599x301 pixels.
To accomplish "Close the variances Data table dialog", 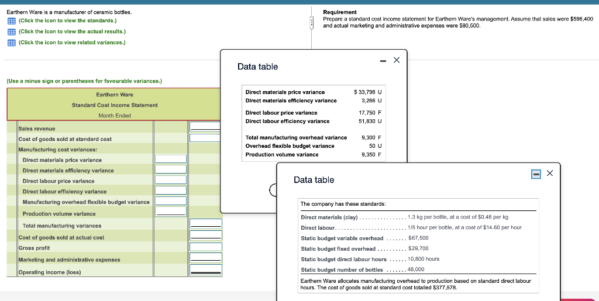I will [x=396, y=60].
